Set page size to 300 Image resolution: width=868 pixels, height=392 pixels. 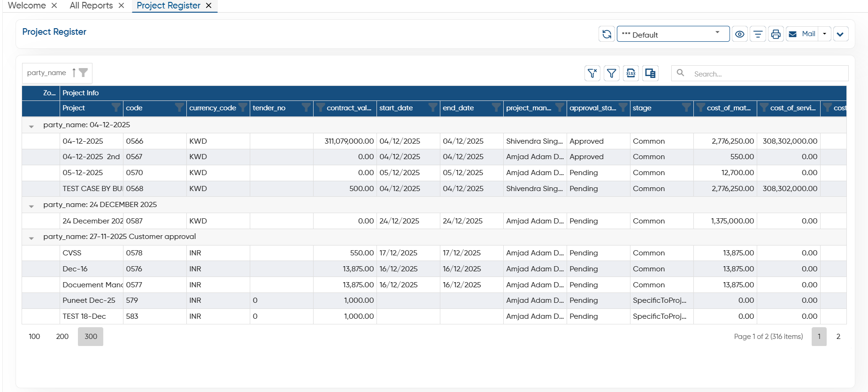(x=91, y=337)
